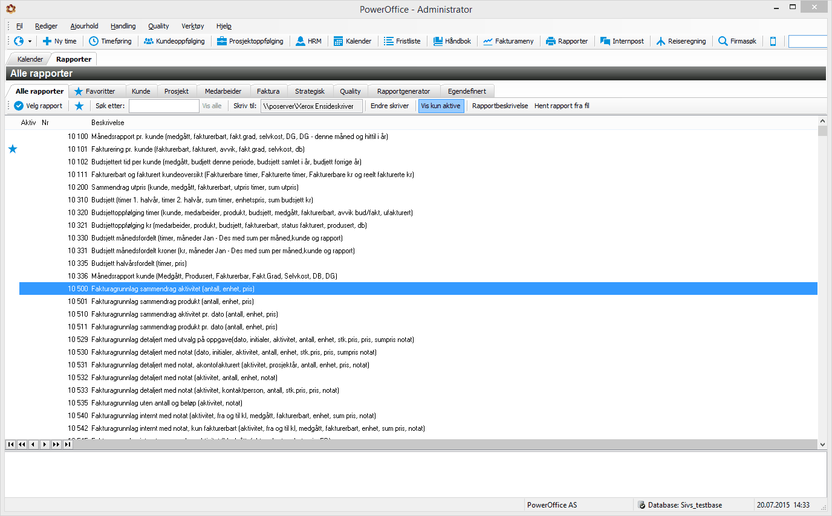Switch to the Faktura report tab

[x=268, y=91]
